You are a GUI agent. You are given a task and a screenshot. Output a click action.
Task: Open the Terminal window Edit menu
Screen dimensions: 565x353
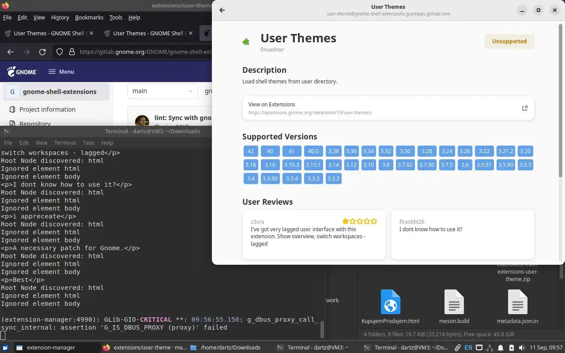24,143
